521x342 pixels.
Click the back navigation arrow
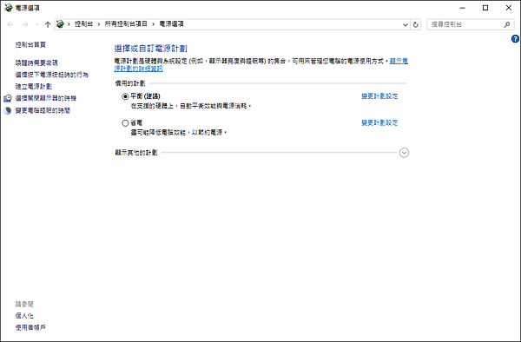(x=10, y=24)
